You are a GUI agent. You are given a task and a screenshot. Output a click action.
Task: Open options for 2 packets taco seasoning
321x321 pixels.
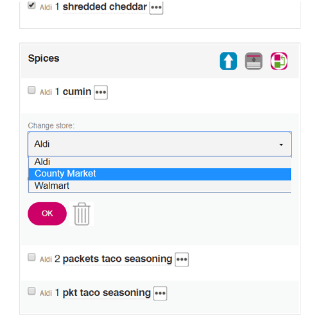(x=182, y=259)
